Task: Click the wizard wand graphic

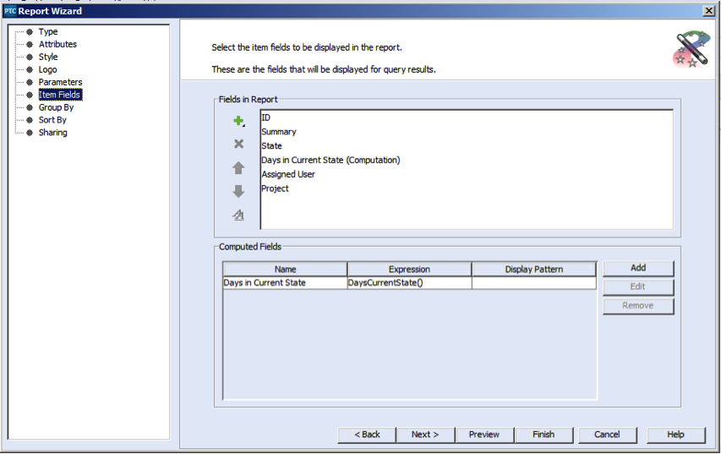Action: tap(691, 49)
